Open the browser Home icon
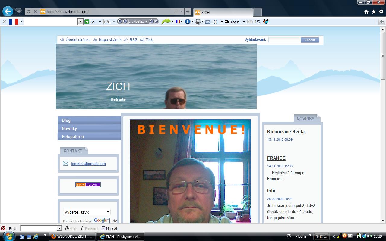Screen dimensions: 386x241 tap(366, 12)
